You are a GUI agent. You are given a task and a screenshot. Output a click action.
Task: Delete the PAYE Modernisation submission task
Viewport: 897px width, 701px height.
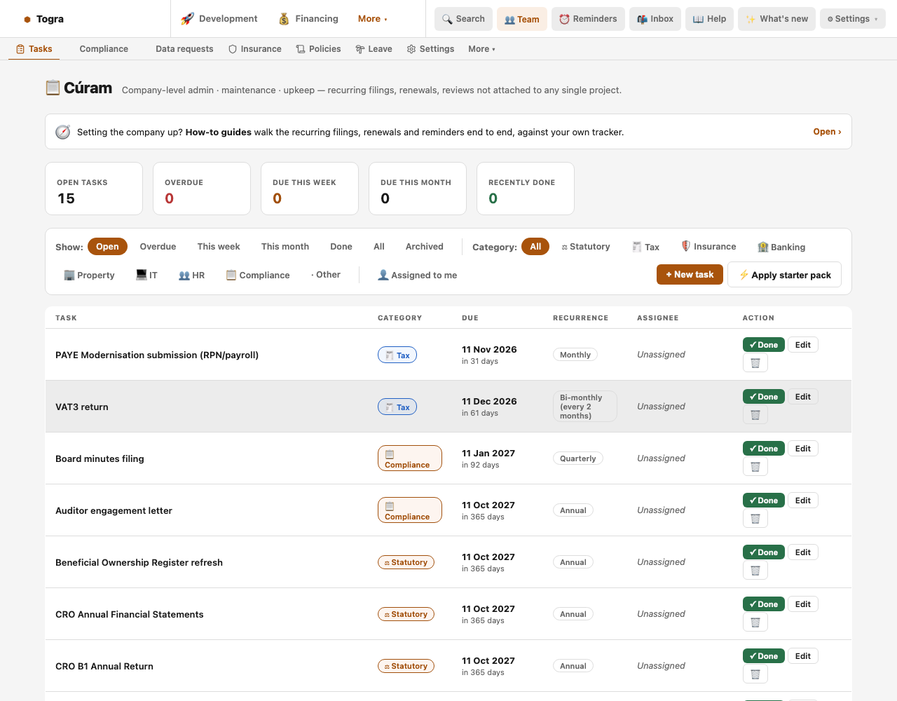(x=755, y=363)
